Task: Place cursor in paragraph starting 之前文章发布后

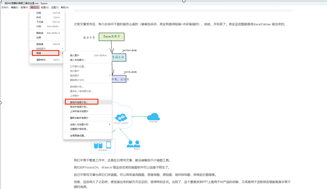Action: (180, 24)
